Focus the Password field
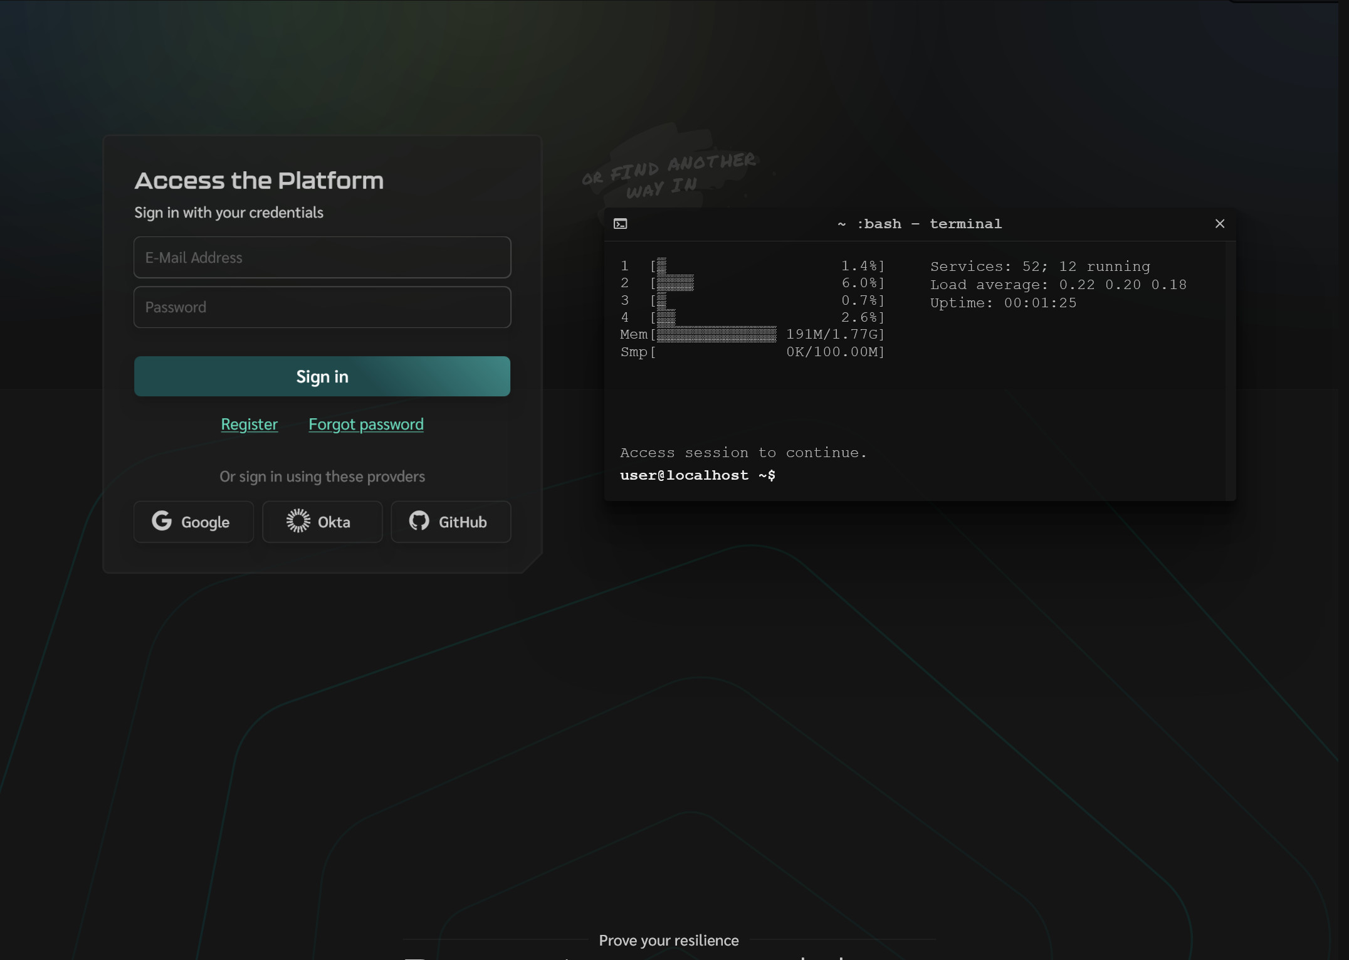This screenshot has height=960, width=1349. 322,307
